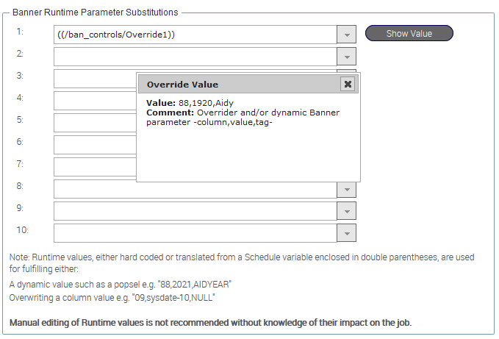Focus the parameter 5 input field
The height and width of the screenshot is (339, 499).
click(x=94, y=123)
